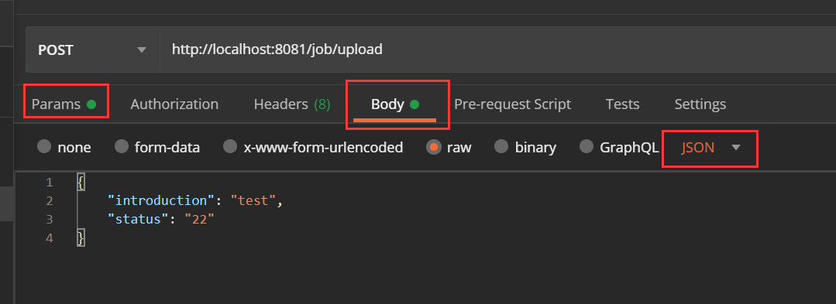Expand the JSON body format dropdown
Image resolution: width=836 pixels, height=304 pixels.
coord(736,148)
